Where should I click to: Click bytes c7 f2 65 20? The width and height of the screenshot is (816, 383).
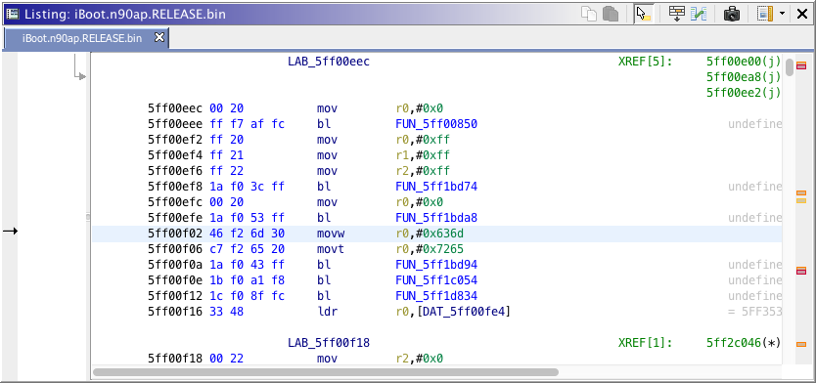click(x=248, y=249)
